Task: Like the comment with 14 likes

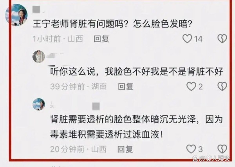Action: (187, 39)
